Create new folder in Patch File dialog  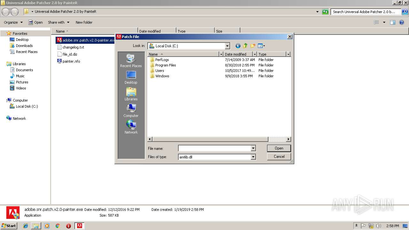point(253,46)
